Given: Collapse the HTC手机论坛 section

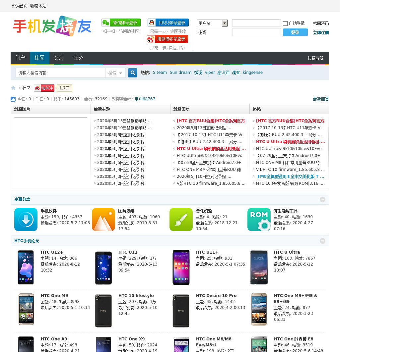Looking at the screenshot, I should (322, 241).
